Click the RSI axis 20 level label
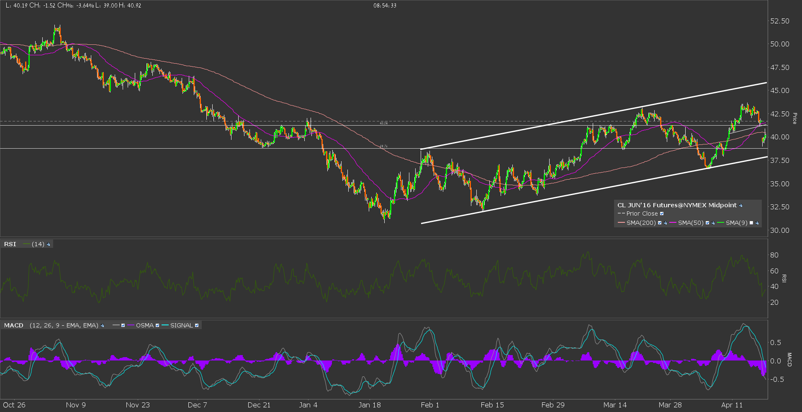The width and height of the screenshot is (802, 412). tap(774, 303)
